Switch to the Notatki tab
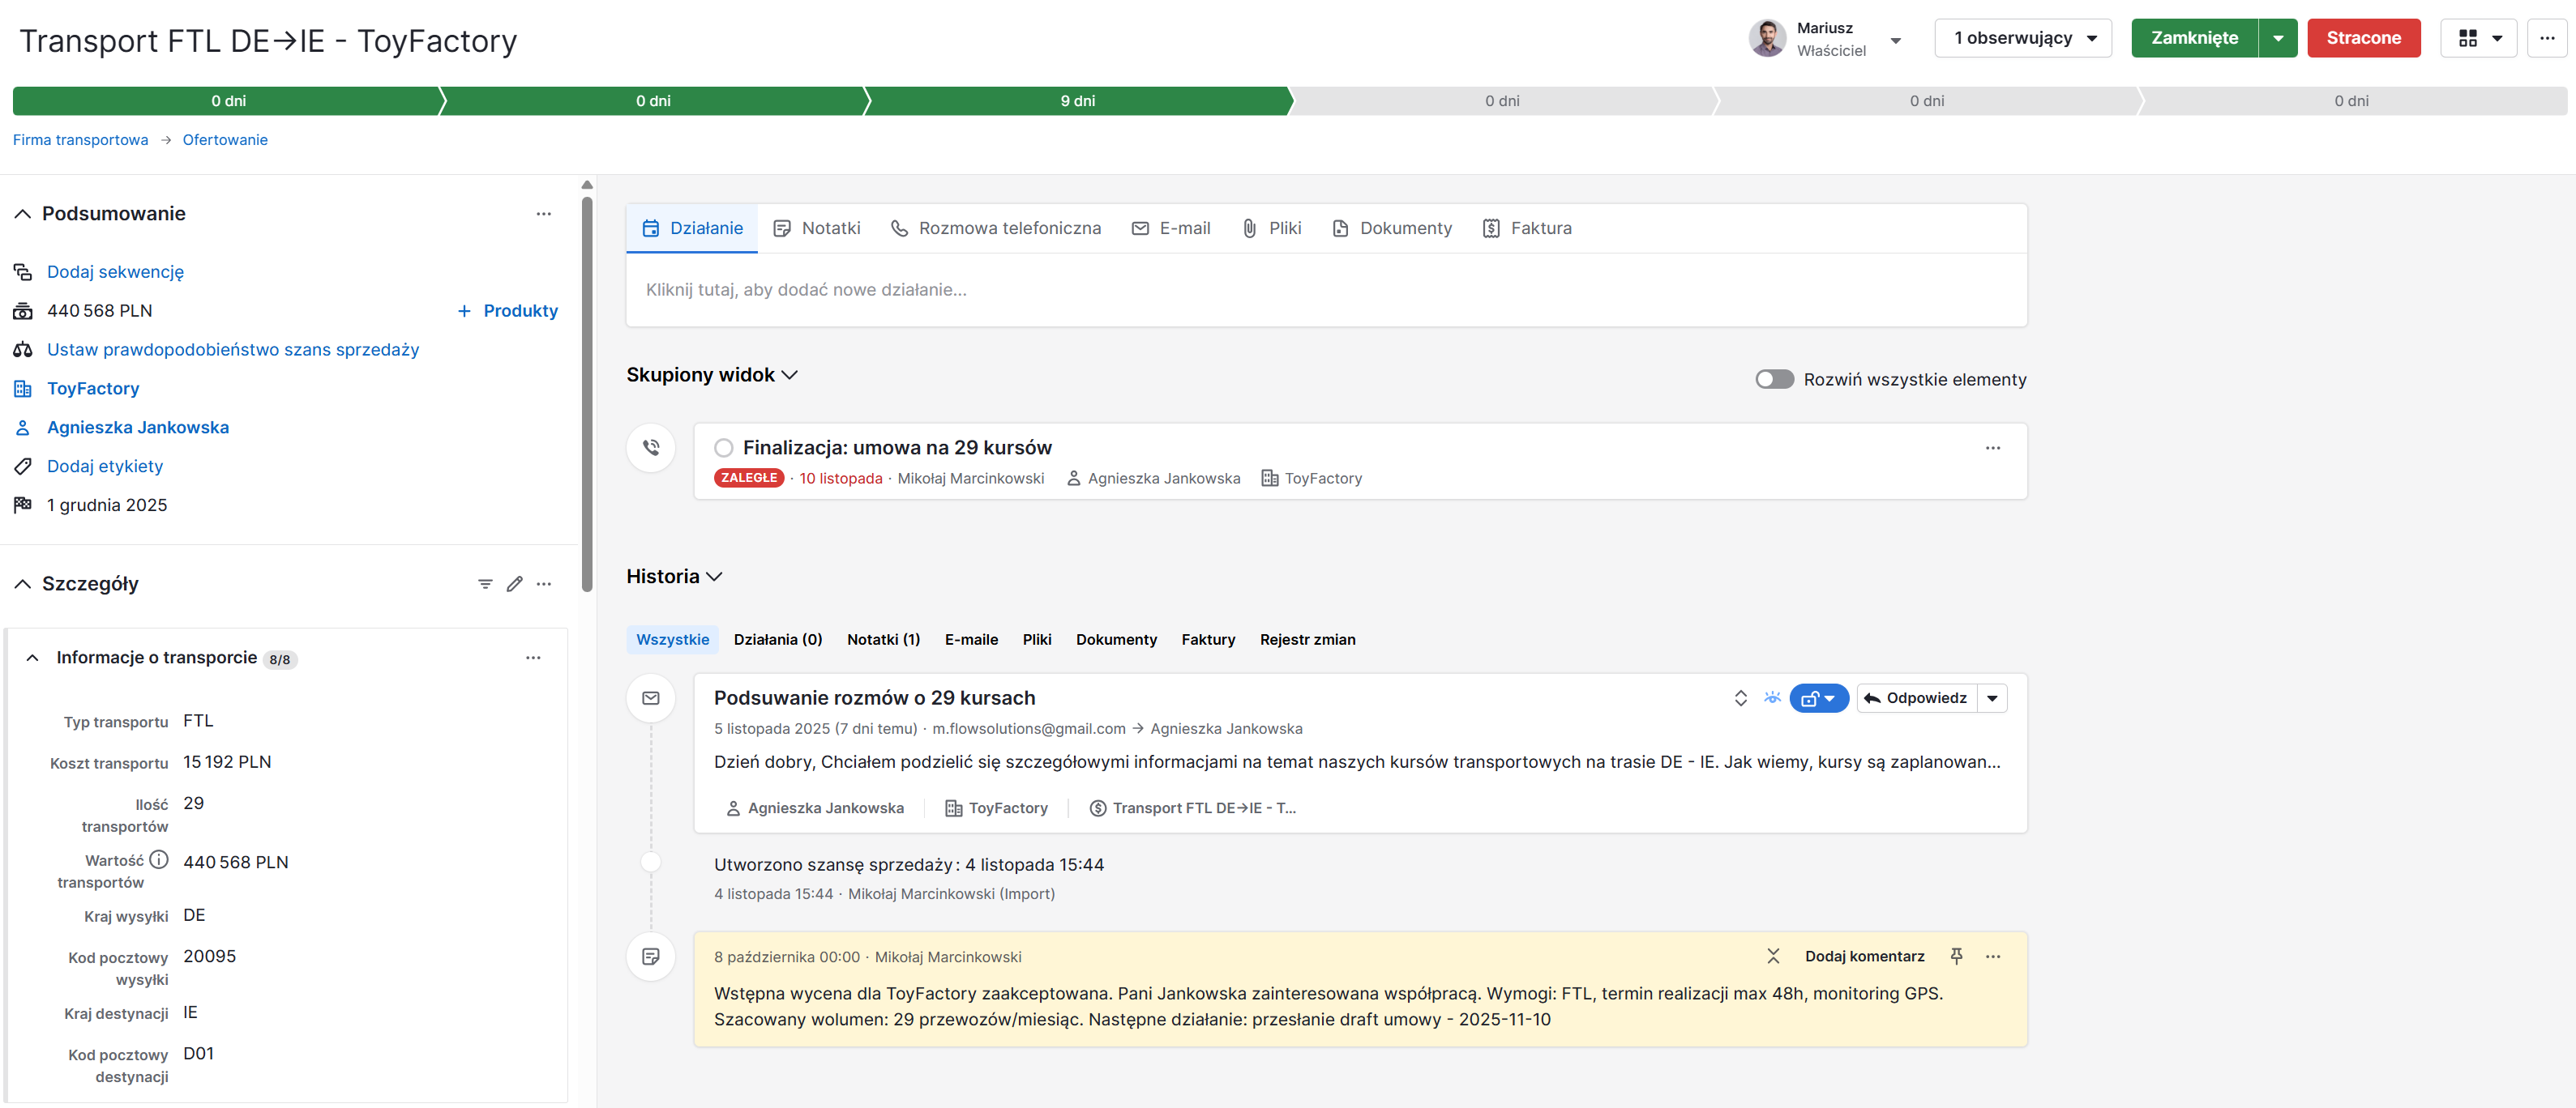Screen dimensions: 2576x1108 pyautogui.click(x=830, y=228)
